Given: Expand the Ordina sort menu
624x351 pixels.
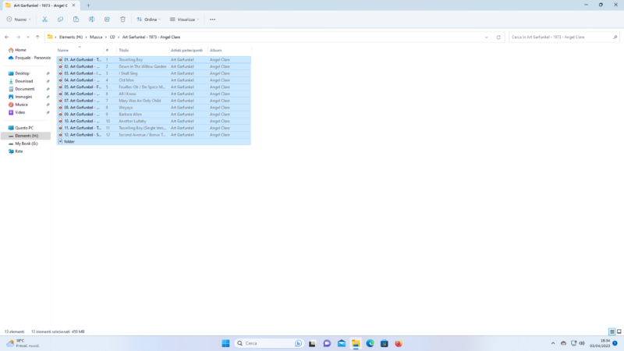Looking at the screenshot, I should coord(148,19).
